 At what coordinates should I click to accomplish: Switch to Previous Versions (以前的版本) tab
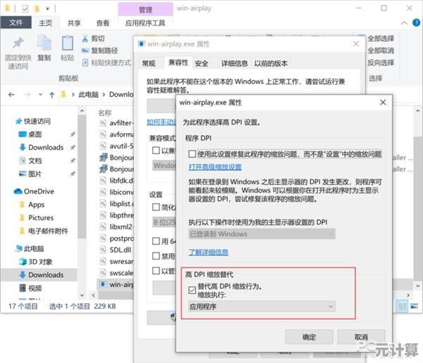point(271,63)
